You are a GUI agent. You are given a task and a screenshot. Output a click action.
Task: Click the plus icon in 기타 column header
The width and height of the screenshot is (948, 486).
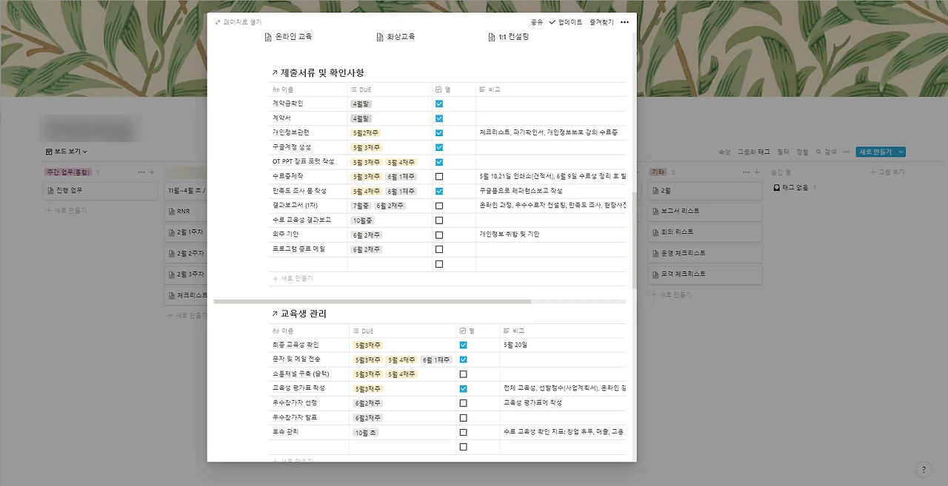pyautogui.click(x=756, y=172)
